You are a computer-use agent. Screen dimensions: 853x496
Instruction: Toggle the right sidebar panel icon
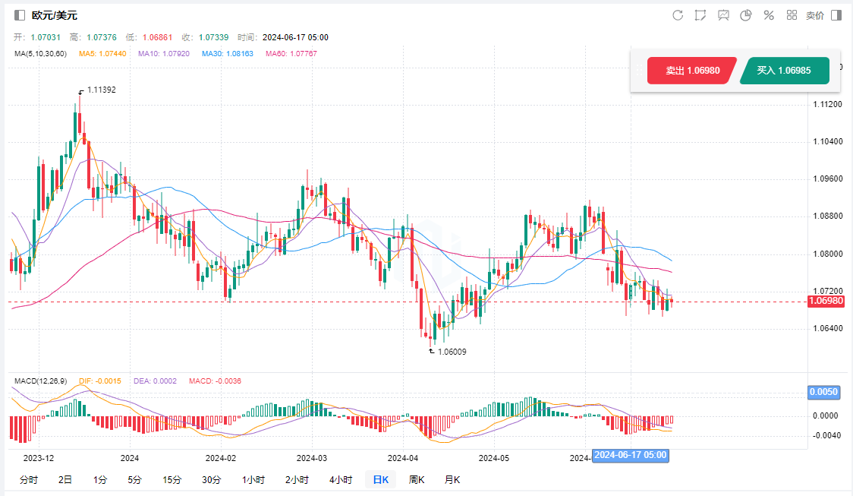(836, 15)
